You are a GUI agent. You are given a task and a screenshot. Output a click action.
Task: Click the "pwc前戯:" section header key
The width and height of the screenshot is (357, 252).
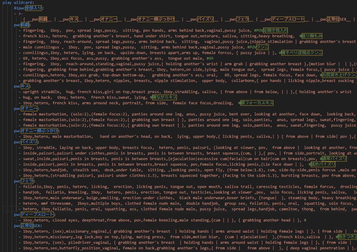(x=22, y=25)
